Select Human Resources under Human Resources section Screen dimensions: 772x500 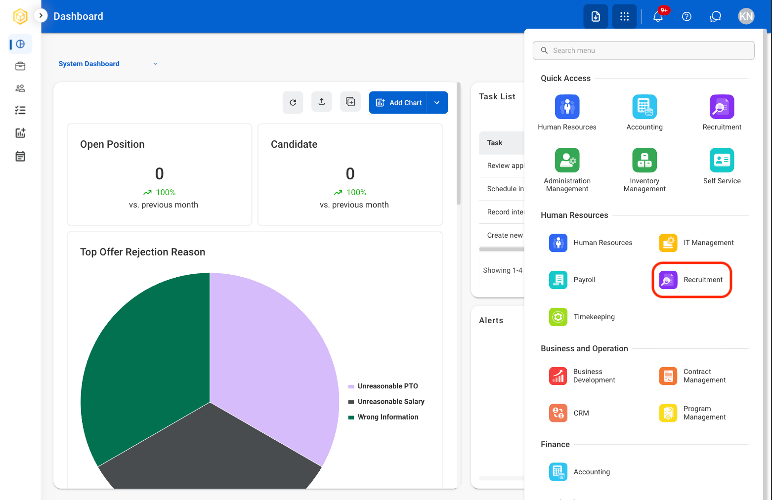tap(591, 243)
